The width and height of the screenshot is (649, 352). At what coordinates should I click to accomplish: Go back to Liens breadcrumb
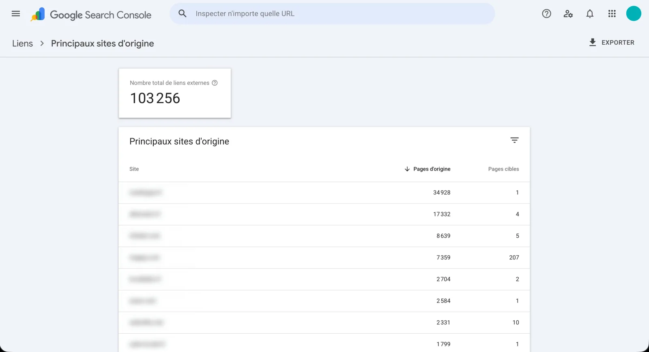point(22,43)
